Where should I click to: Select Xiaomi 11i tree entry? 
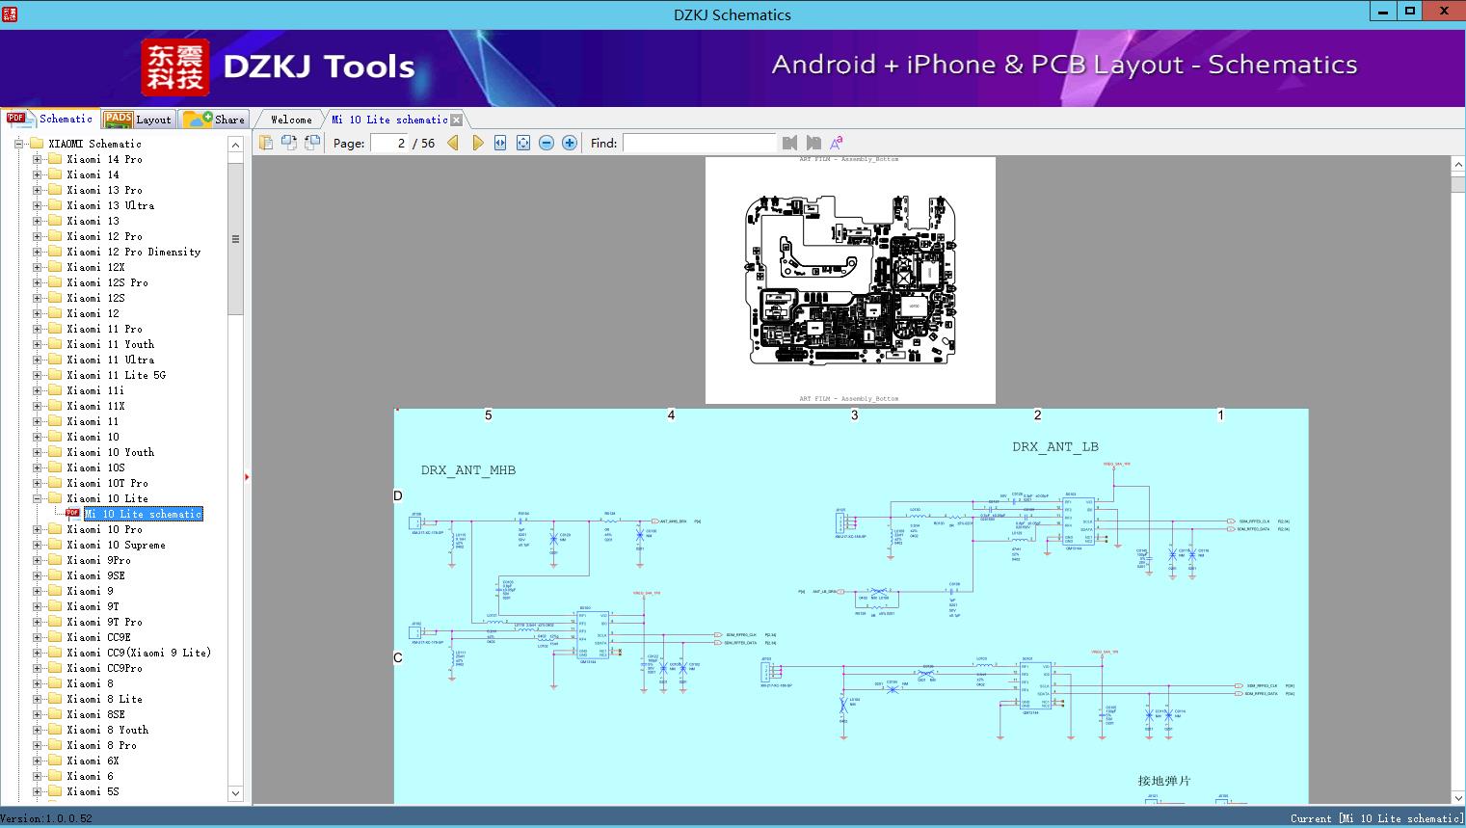[96, 390]
